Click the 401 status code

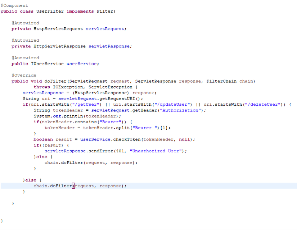[120, 151]
